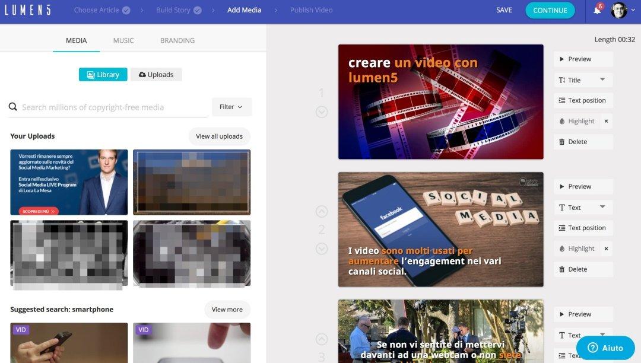Select slide 2 social media preview
Image resolution: width=641 pixels, height=363 pixels.
[x=440, y=229]
